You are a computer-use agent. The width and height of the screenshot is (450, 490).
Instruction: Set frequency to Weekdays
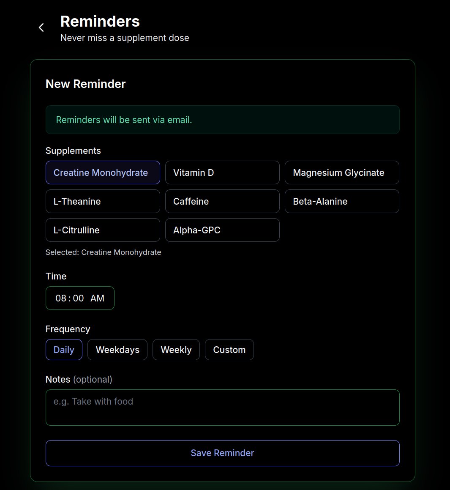[x=117, y=350]
